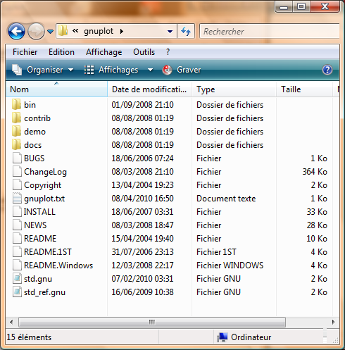The height and width of the screenshot is (350, 345).
Task: Maximize the explorer window
Action: click(301, 7)
